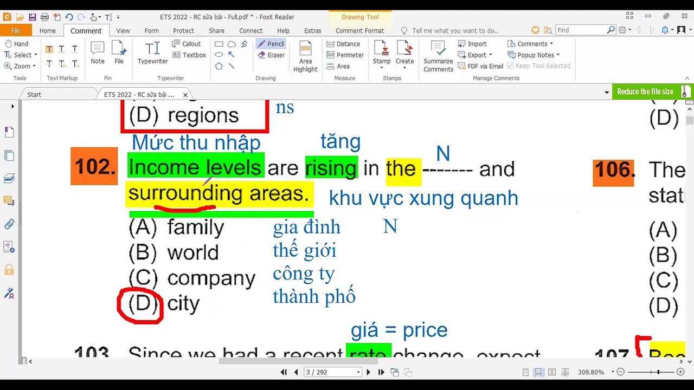Switch to continuous page view mode
The height and width of the screenshot is (390, 694).
point(538,372)
